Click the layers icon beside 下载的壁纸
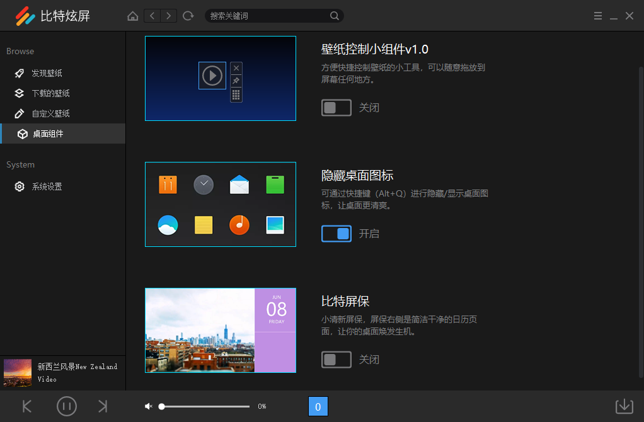This screenshot has height=422, width=644. coord(20,93)
